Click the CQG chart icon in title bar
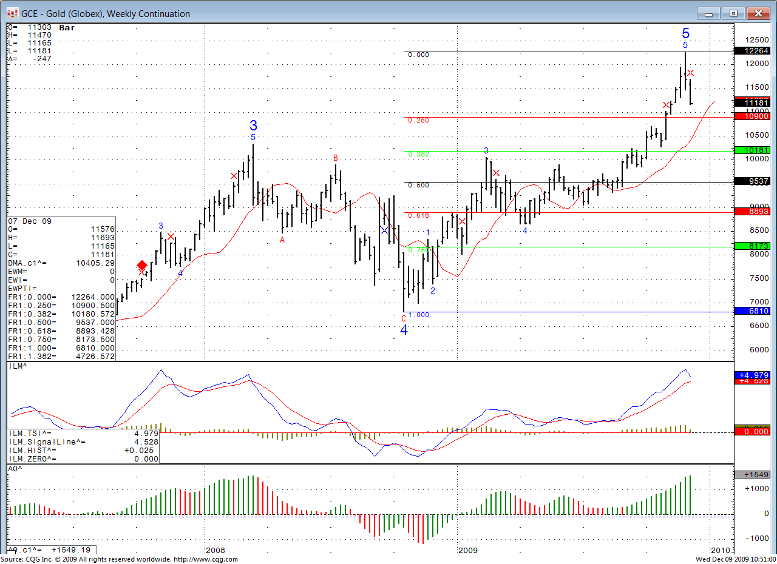Viewport: 777px width, 564px height. click(12, 13)
